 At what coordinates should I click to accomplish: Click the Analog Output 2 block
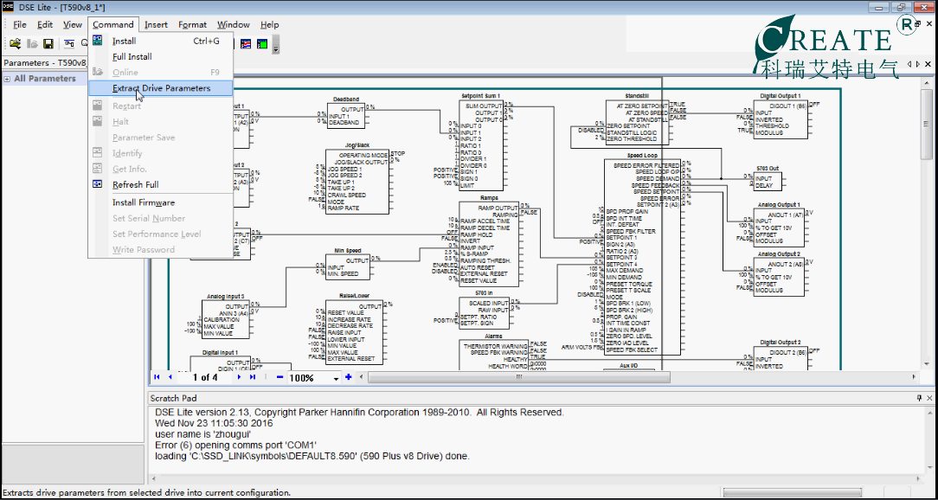(x=779, y=277)
